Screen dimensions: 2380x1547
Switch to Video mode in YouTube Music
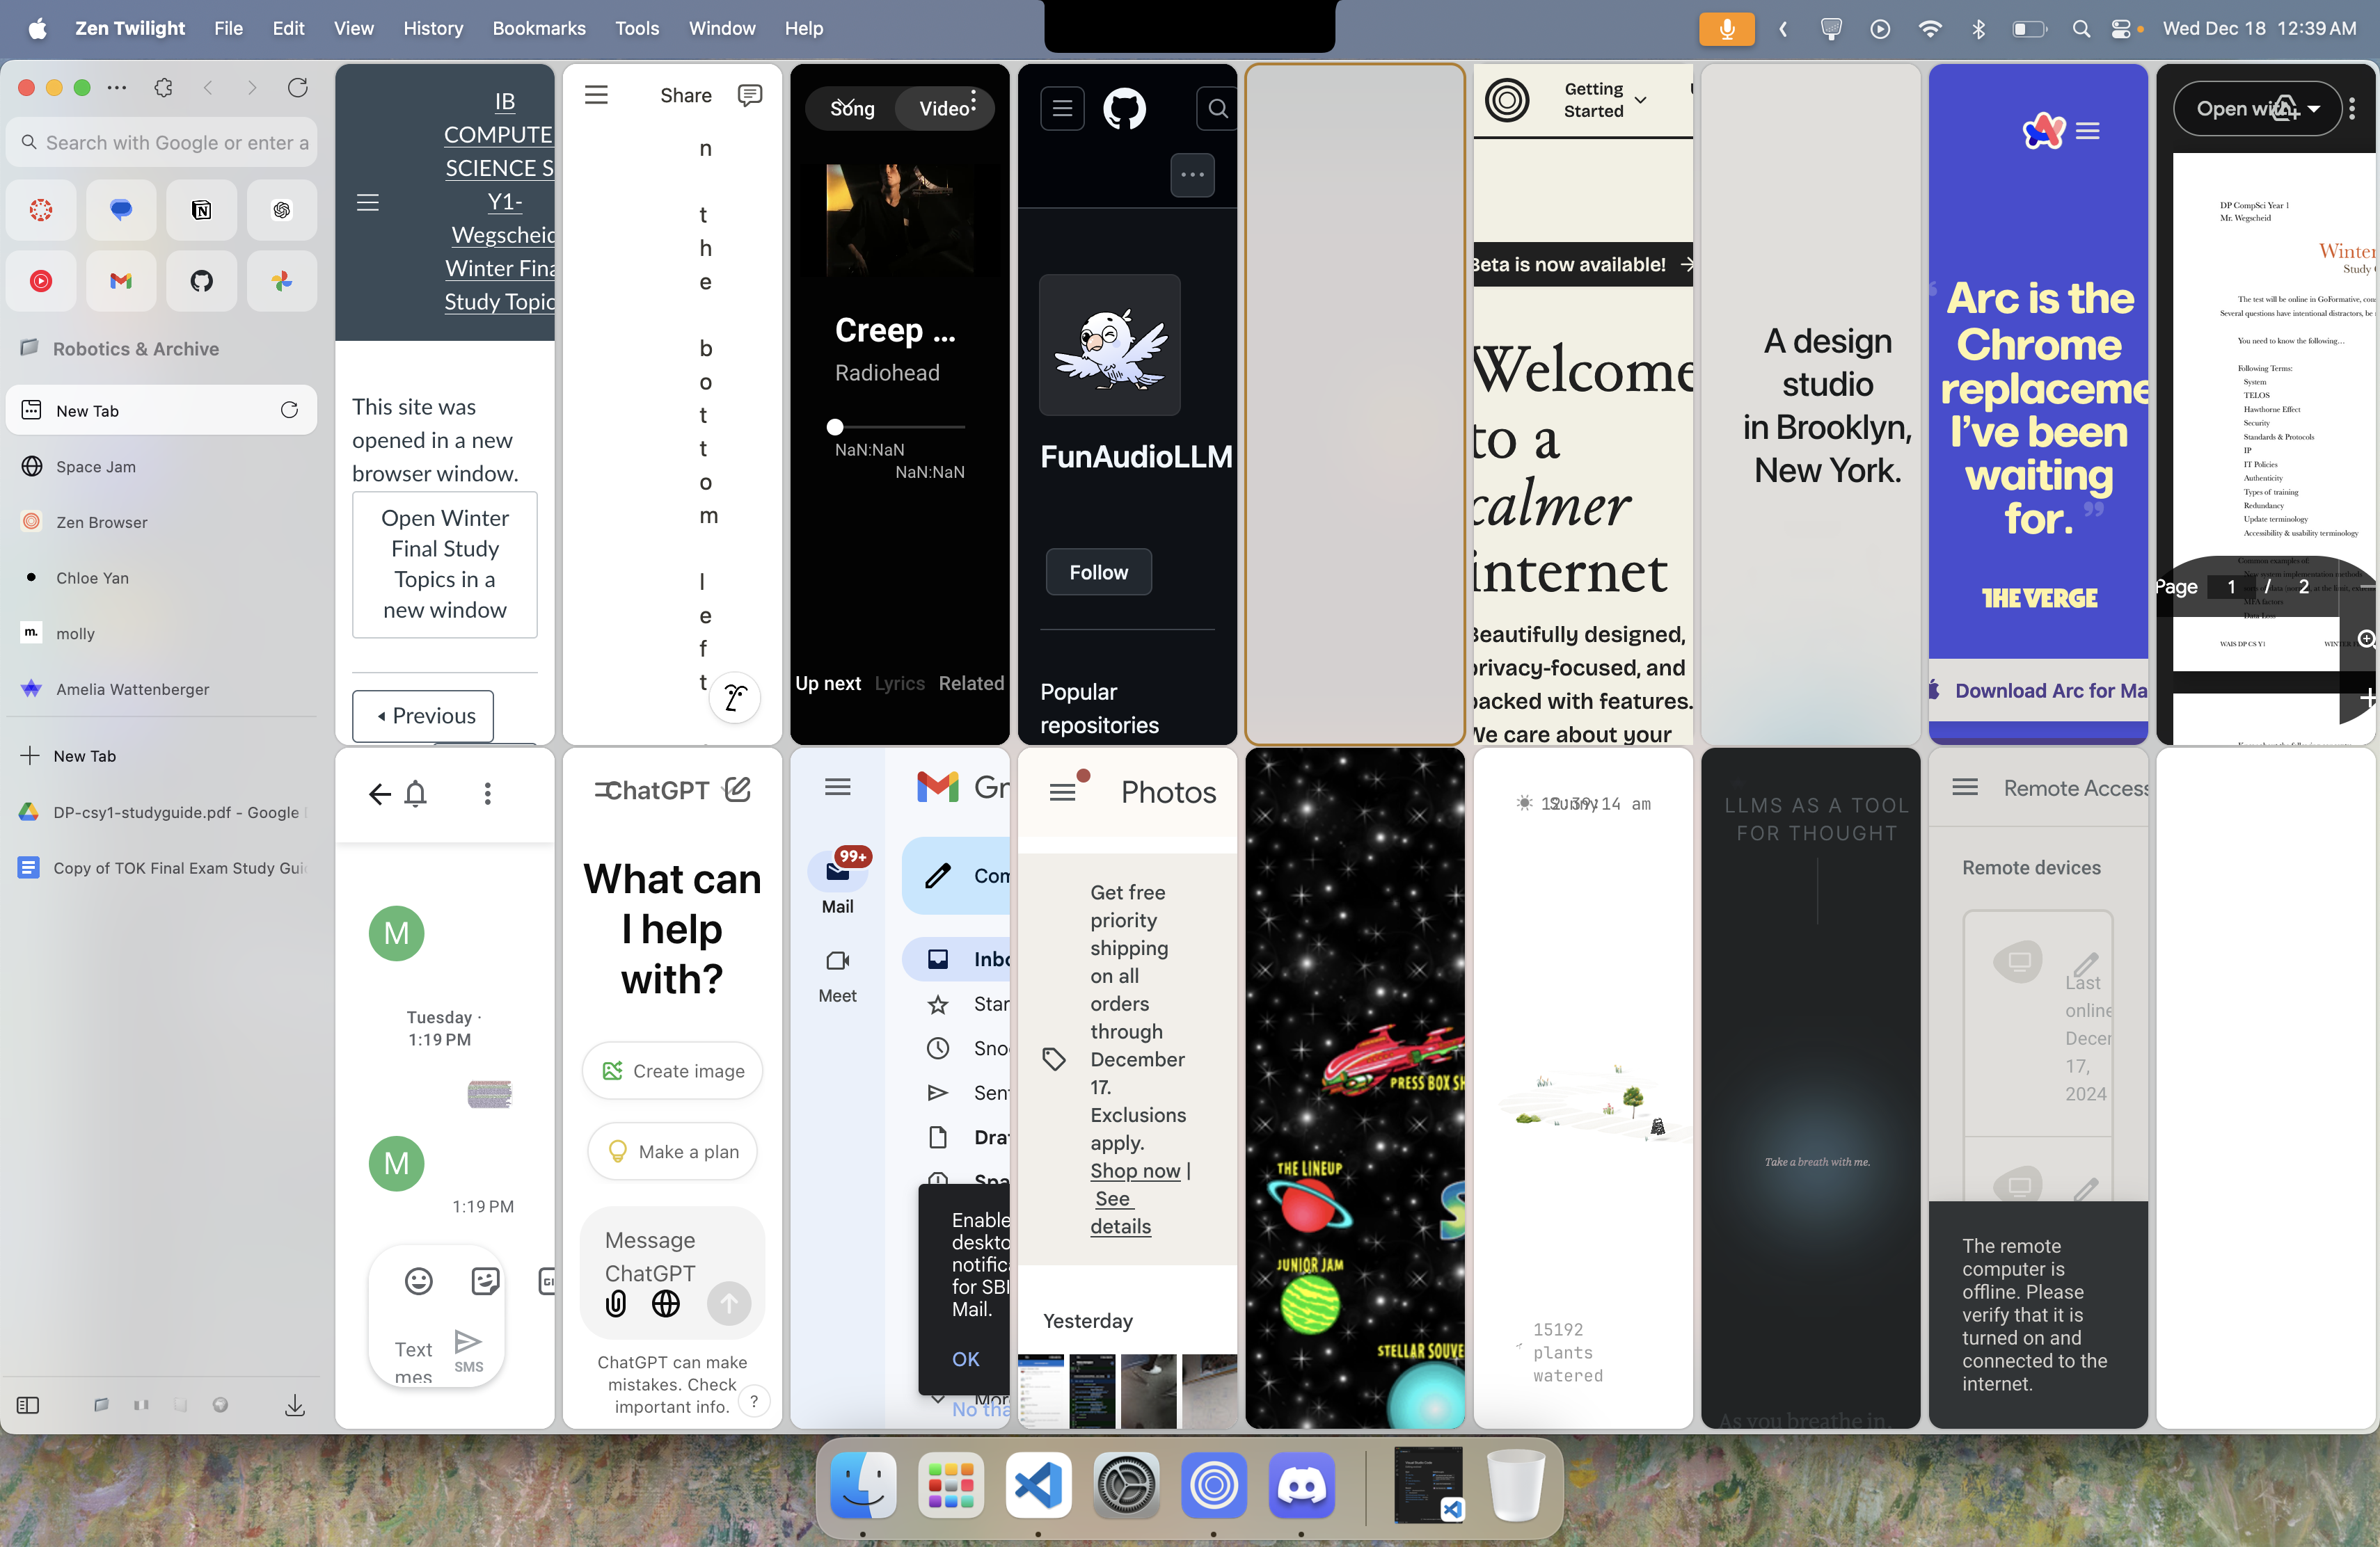click(944, 109)
